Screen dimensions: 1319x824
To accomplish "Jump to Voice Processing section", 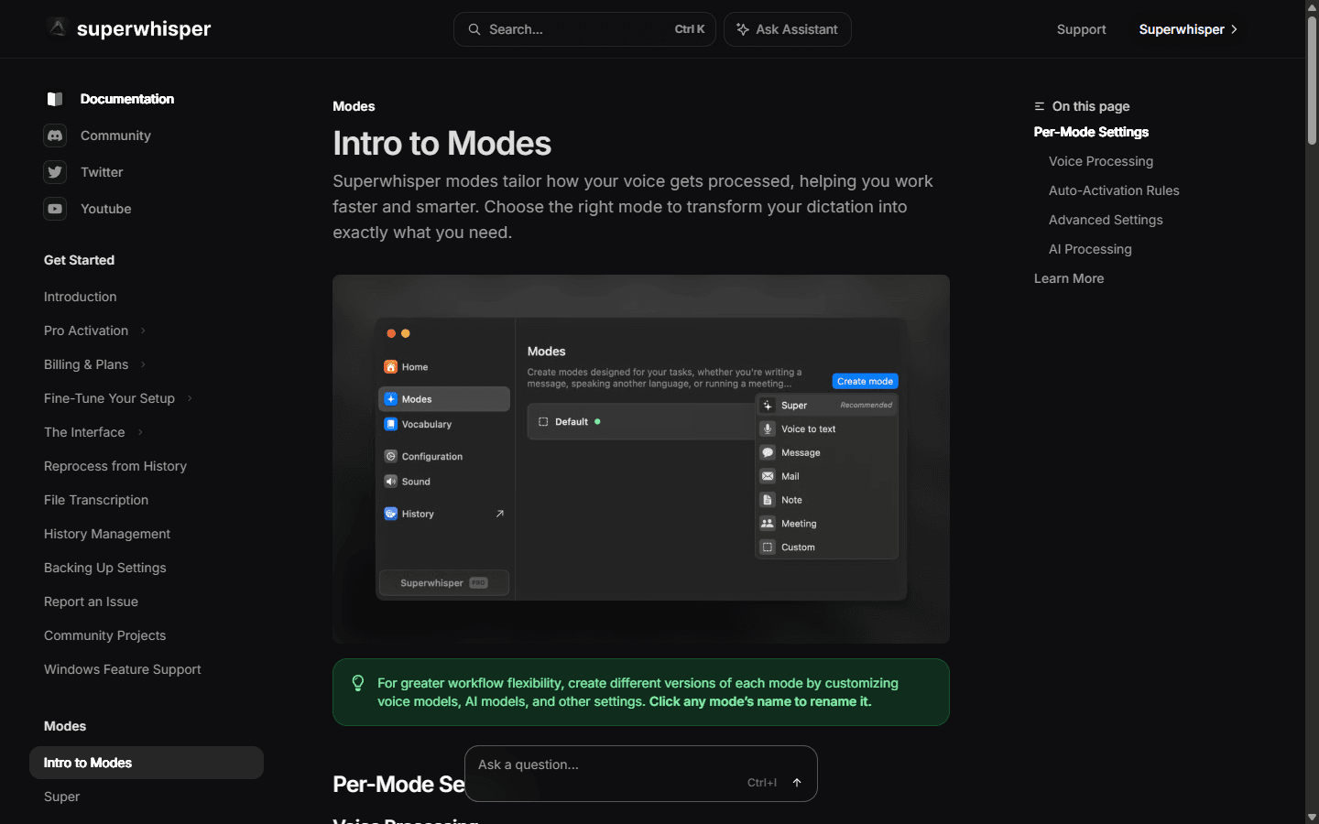I will (1101, 161).
